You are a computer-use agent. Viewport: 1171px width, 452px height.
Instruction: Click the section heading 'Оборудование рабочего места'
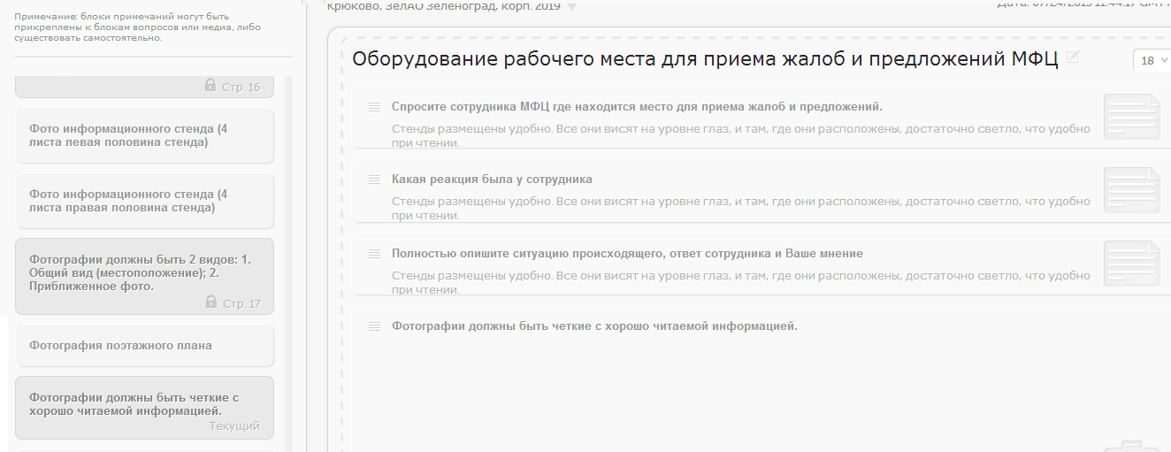[704, 59]
